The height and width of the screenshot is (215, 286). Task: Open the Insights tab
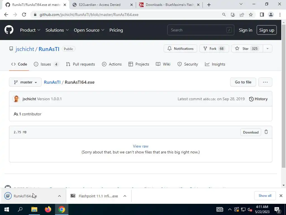coord(215,64)
